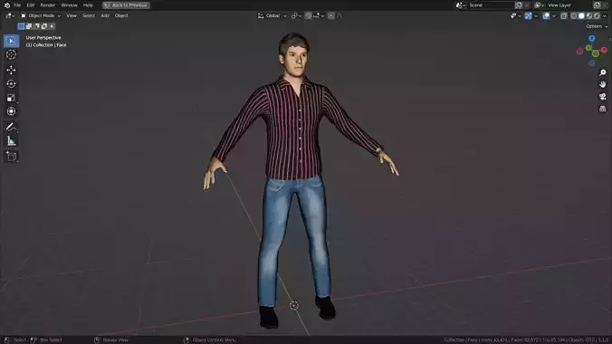Set selection mode to invert (fourth icon)
The image size is (612, 344).
44,26
